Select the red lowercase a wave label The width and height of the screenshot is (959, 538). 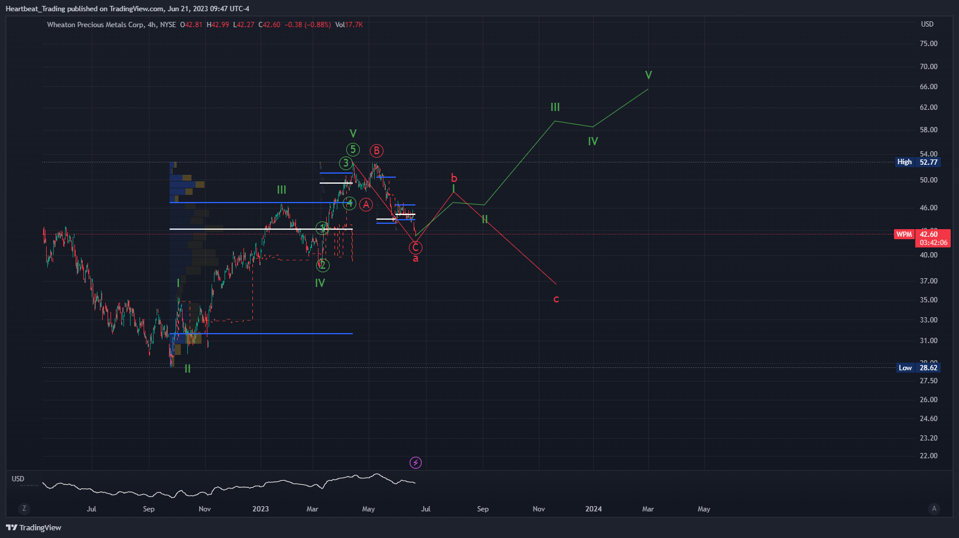[415, 259]
